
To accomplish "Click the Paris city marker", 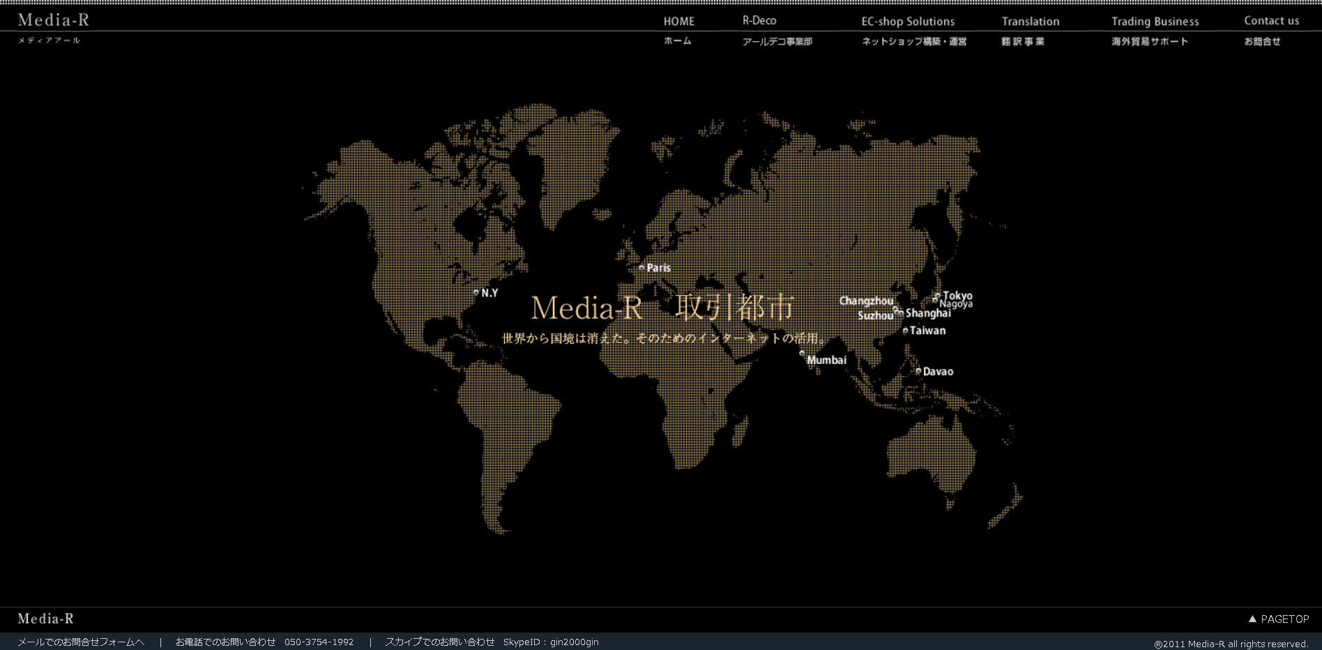I will (x=642, y=268).
